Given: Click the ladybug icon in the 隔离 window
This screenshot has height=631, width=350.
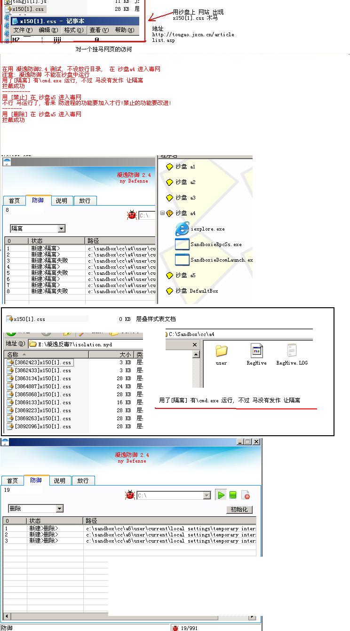Looking at the screenshot, I should click(132, 216).
